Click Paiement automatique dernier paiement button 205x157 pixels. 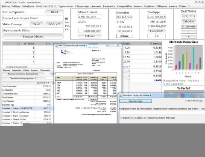point(23,74)
